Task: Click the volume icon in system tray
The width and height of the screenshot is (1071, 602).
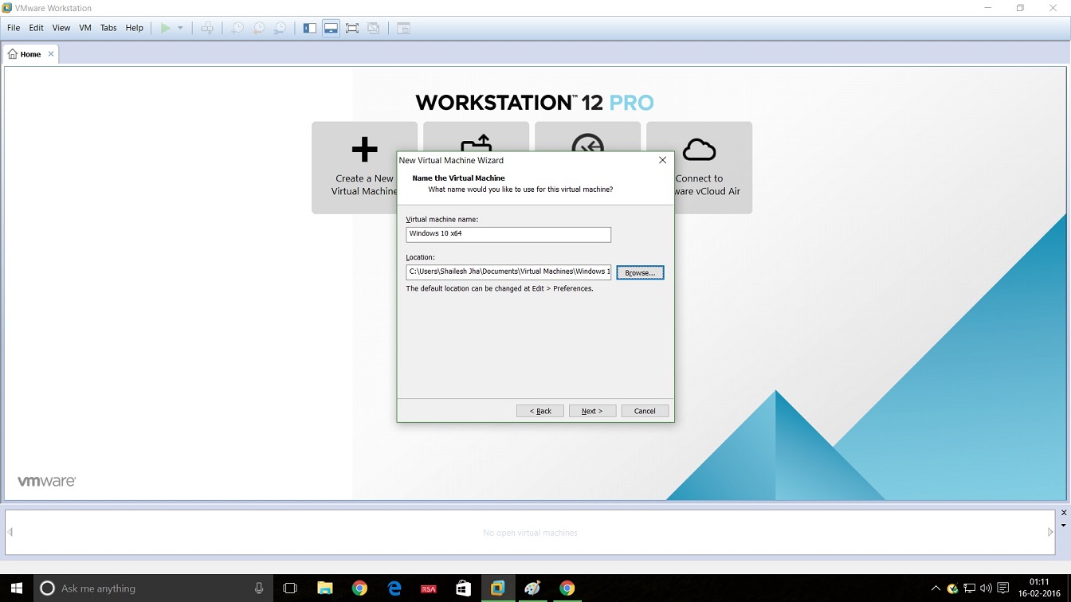Action: [986, 588]
